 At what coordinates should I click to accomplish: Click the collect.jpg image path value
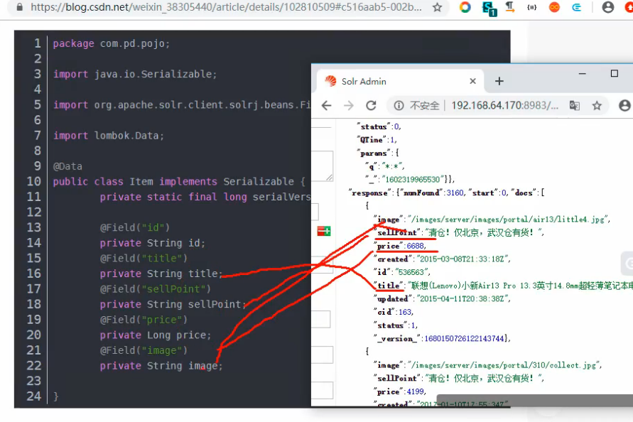504,365
